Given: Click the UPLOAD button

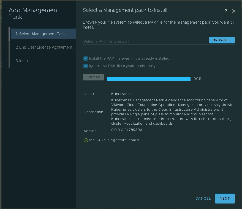Looking at the screenshot, I should pyautogui.click(x=93, y=77).
